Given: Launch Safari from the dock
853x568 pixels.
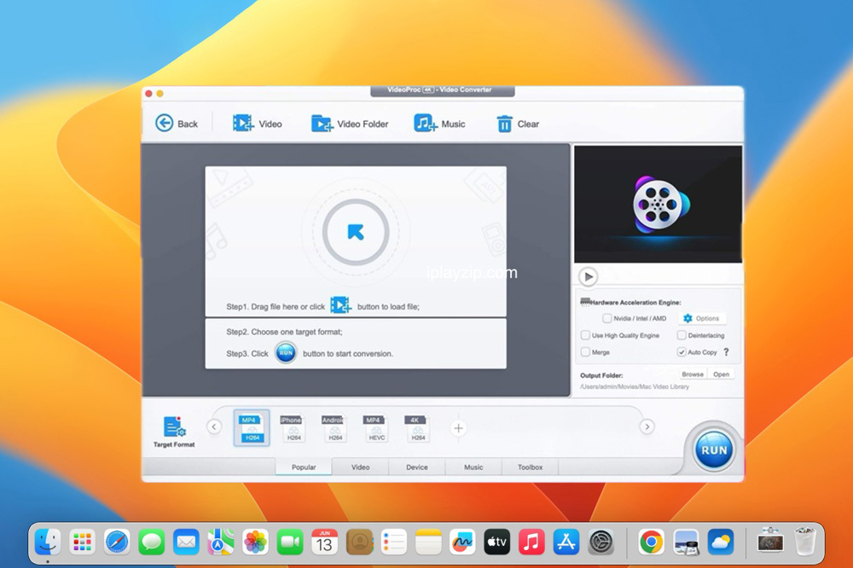Looking at the screenshot, I should pyautogui.click(x=117, y=542).
